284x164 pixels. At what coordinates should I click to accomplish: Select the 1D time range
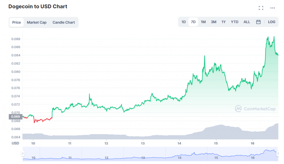[183, 22]
